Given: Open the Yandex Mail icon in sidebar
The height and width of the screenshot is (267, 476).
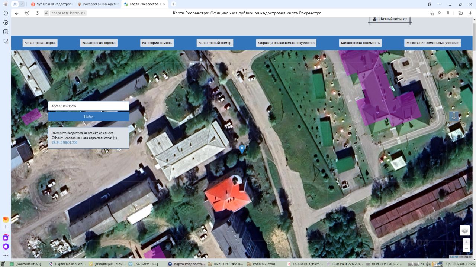Looking at the screenshot, I should coord(6,220).
